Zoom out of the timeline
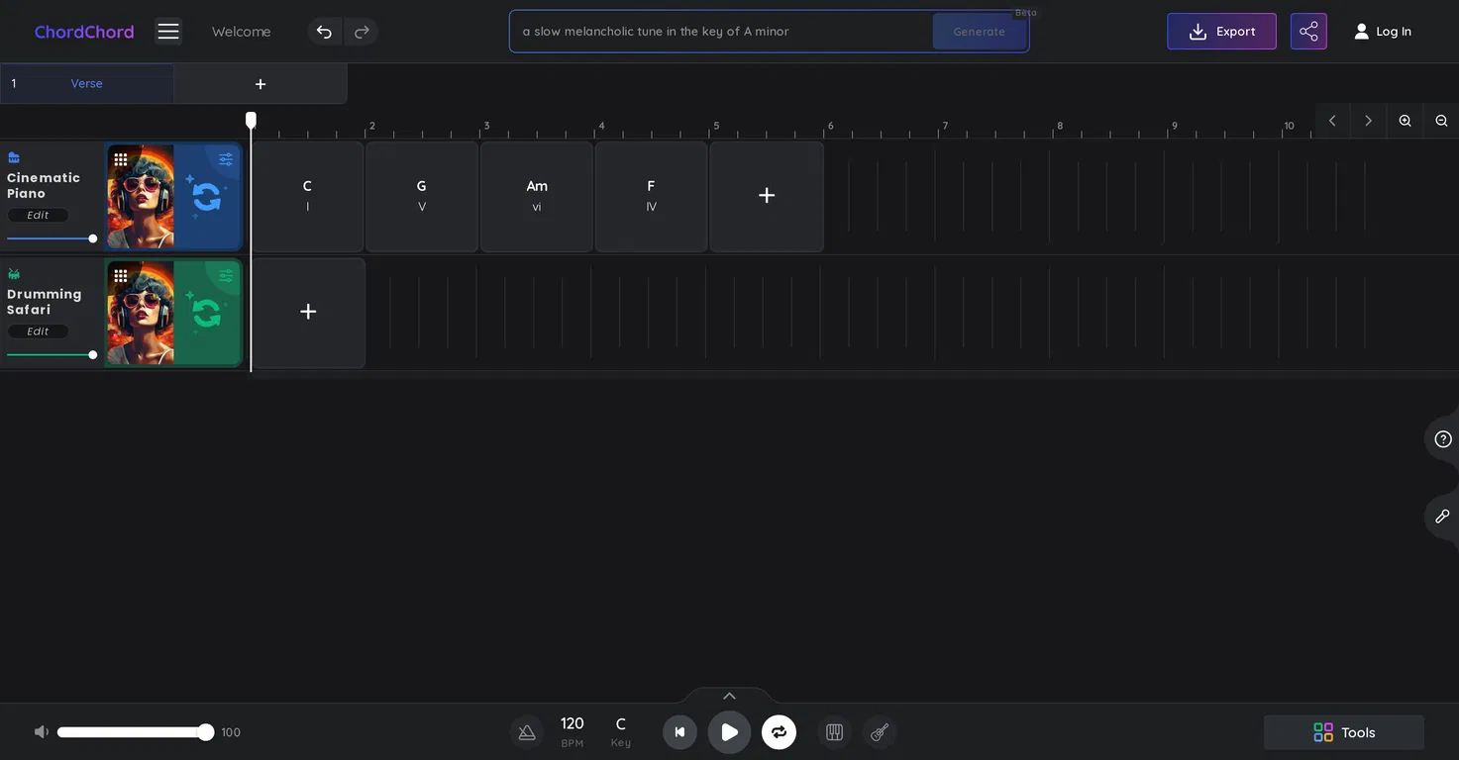Image resolution: width=1459 pixels, height=760 pixels. tap(1441, 121)
